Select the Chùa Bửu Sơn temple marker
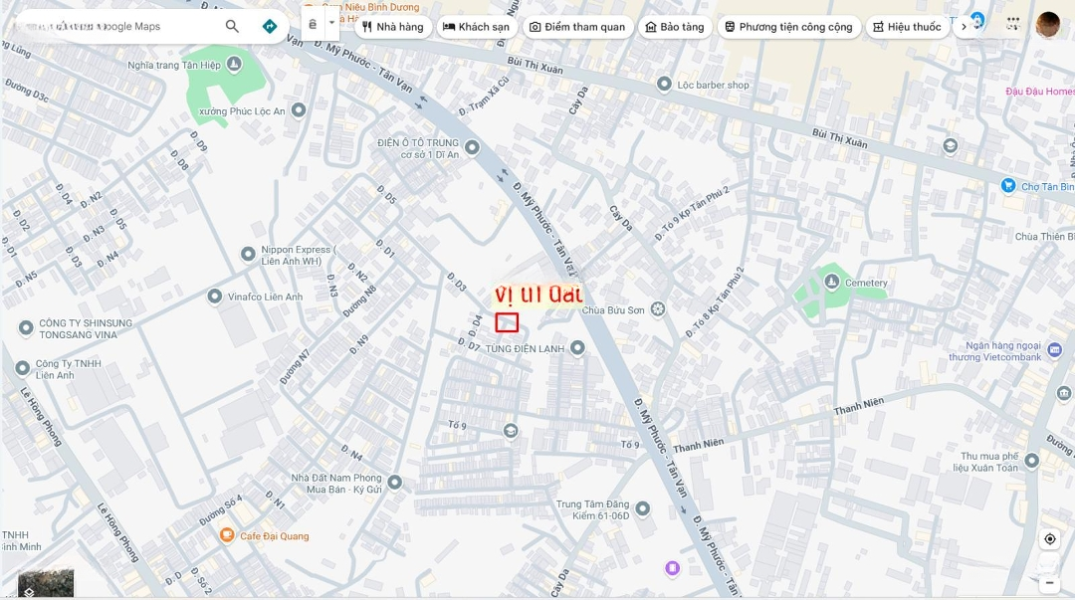The height and width of the screenshot is (600, 1075). coord(658,309)
